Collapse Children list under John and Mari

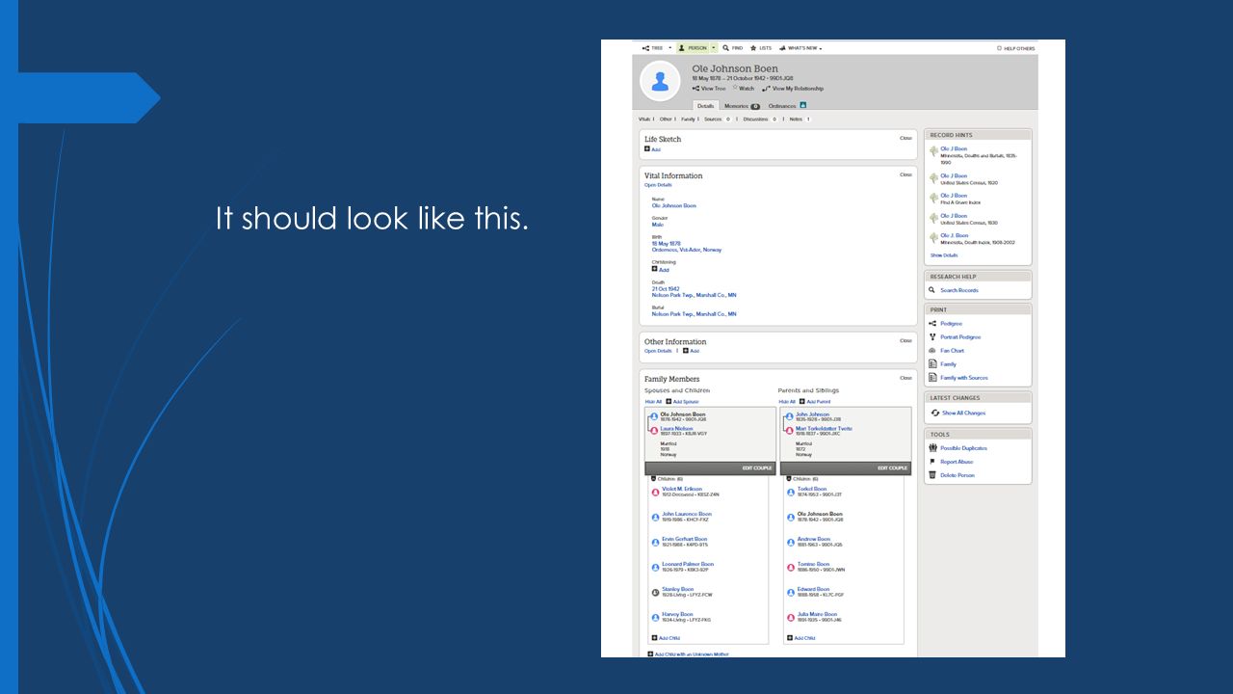(x=789, y=479)
